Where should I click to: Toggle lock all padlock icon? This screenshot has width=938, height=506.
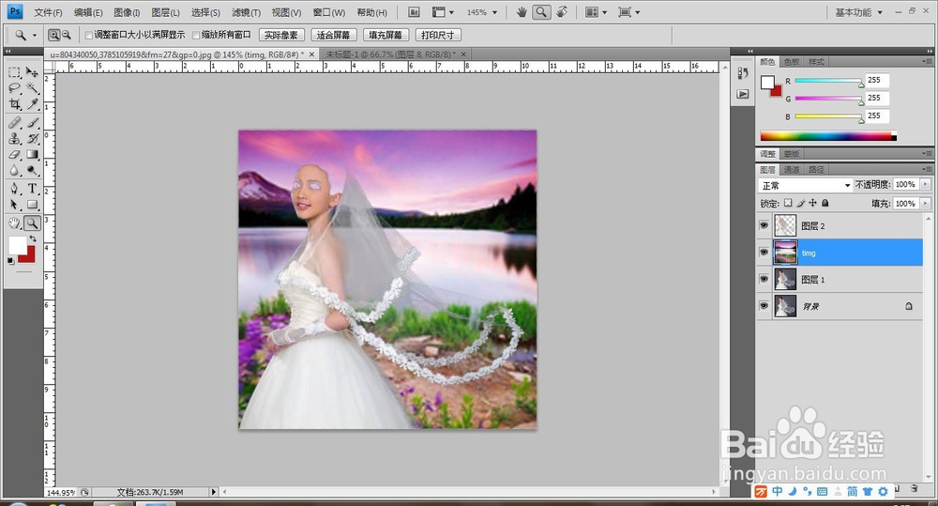pos(825,203)
